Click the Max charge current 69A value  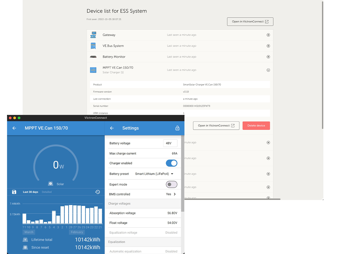coord(175,154)
